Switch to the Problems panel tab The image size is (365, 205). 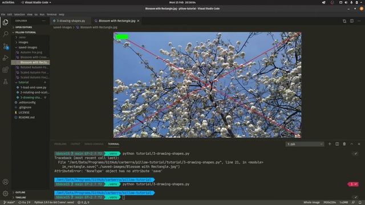(60, 144)
